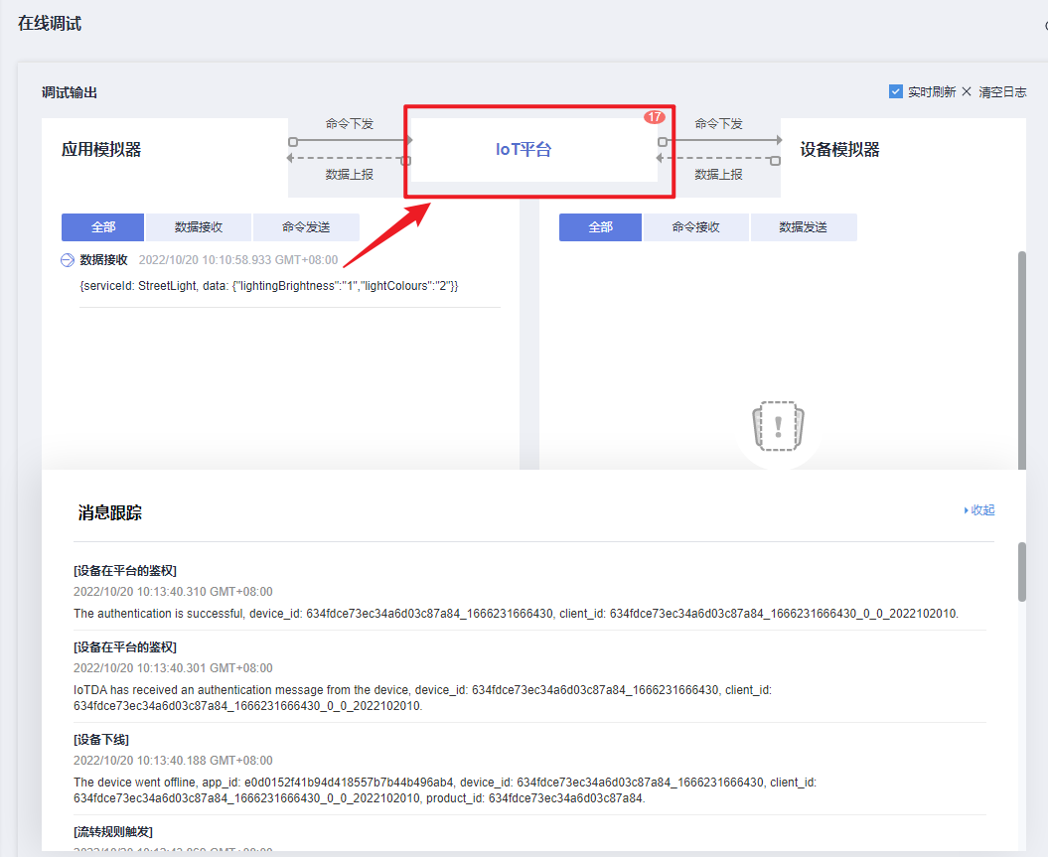Click the empty-state exclamation document icon
The height and width of the screenshot is (857, 1048).
click(x=778, y=426)
